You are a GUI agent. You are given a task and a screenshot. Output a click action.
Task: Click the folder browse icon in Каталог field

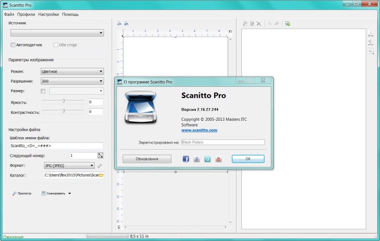pos(101,175)
